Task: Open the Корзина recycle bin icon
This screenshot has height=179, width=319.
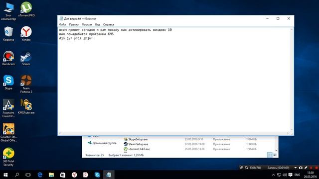Action: tap(8, 34)
